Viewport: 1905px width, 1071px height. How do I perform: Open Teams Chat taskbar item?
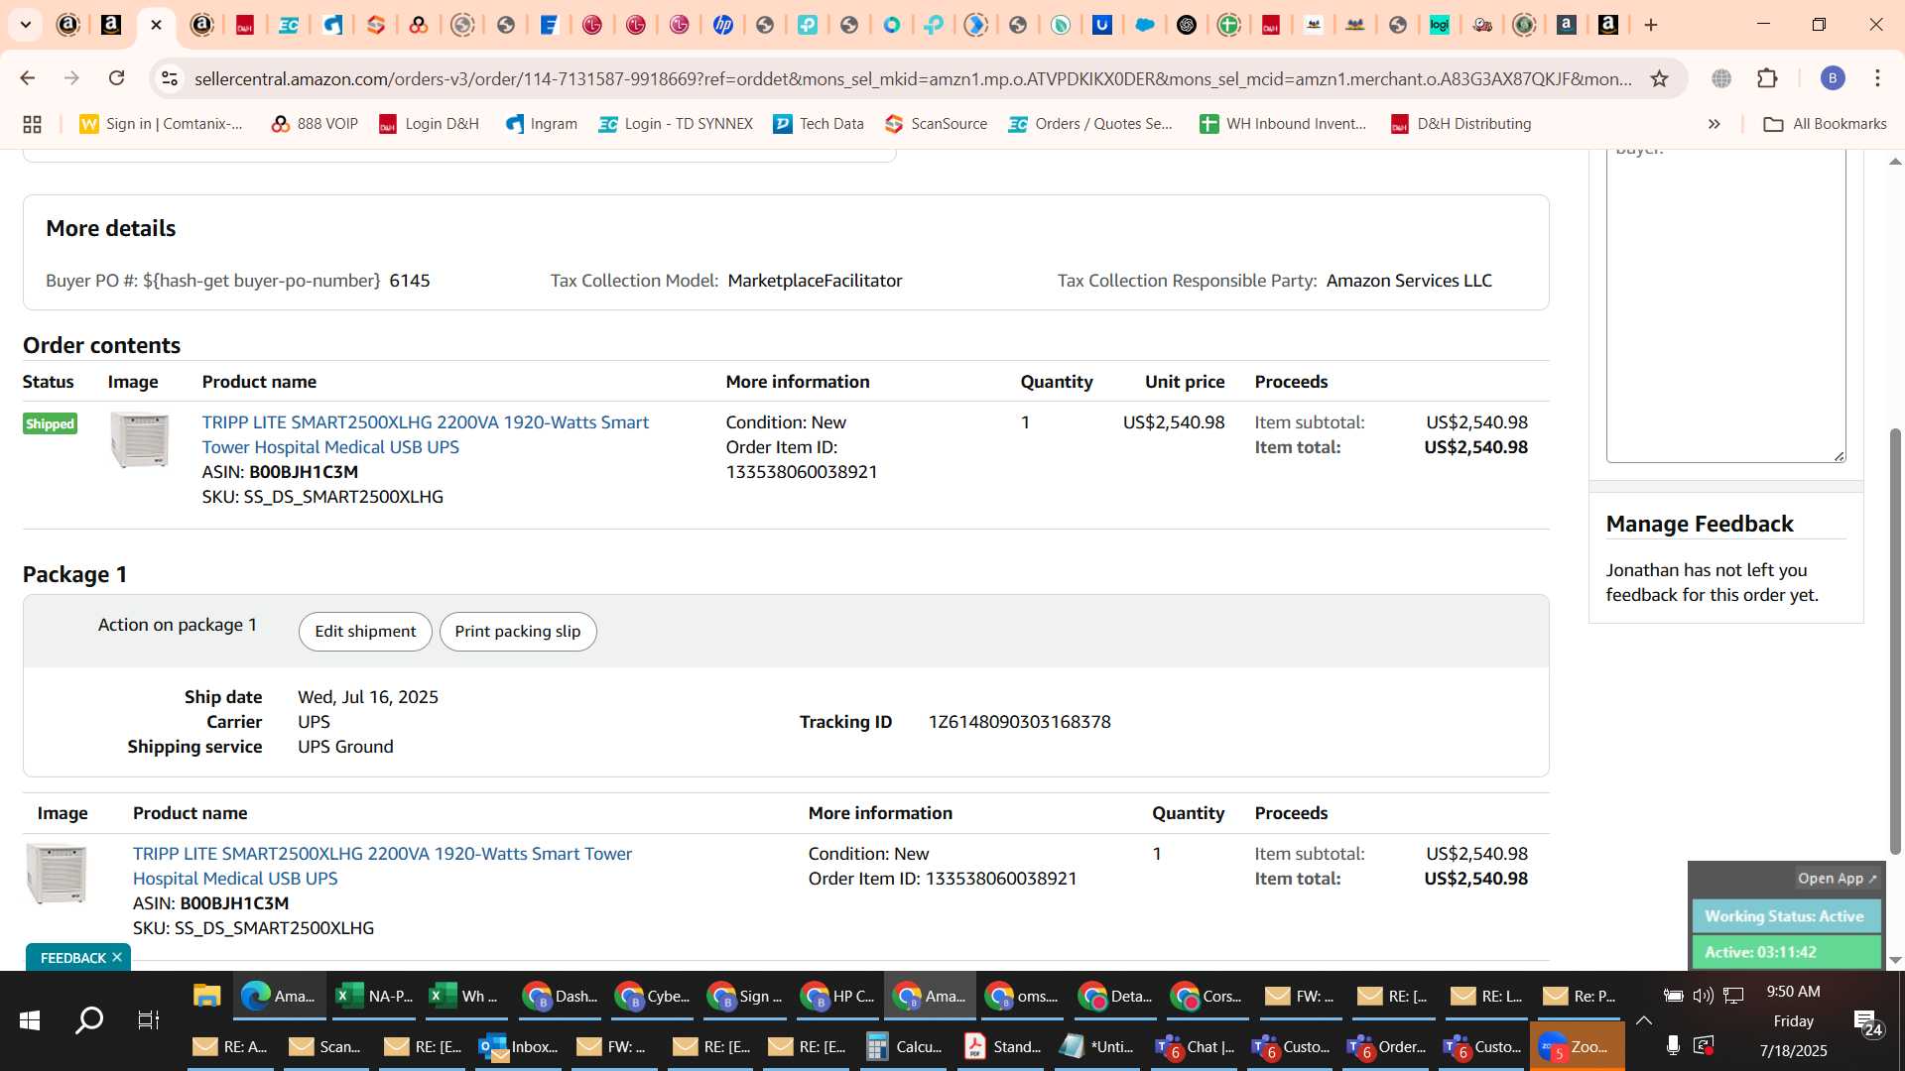tap(1196, 1046)
